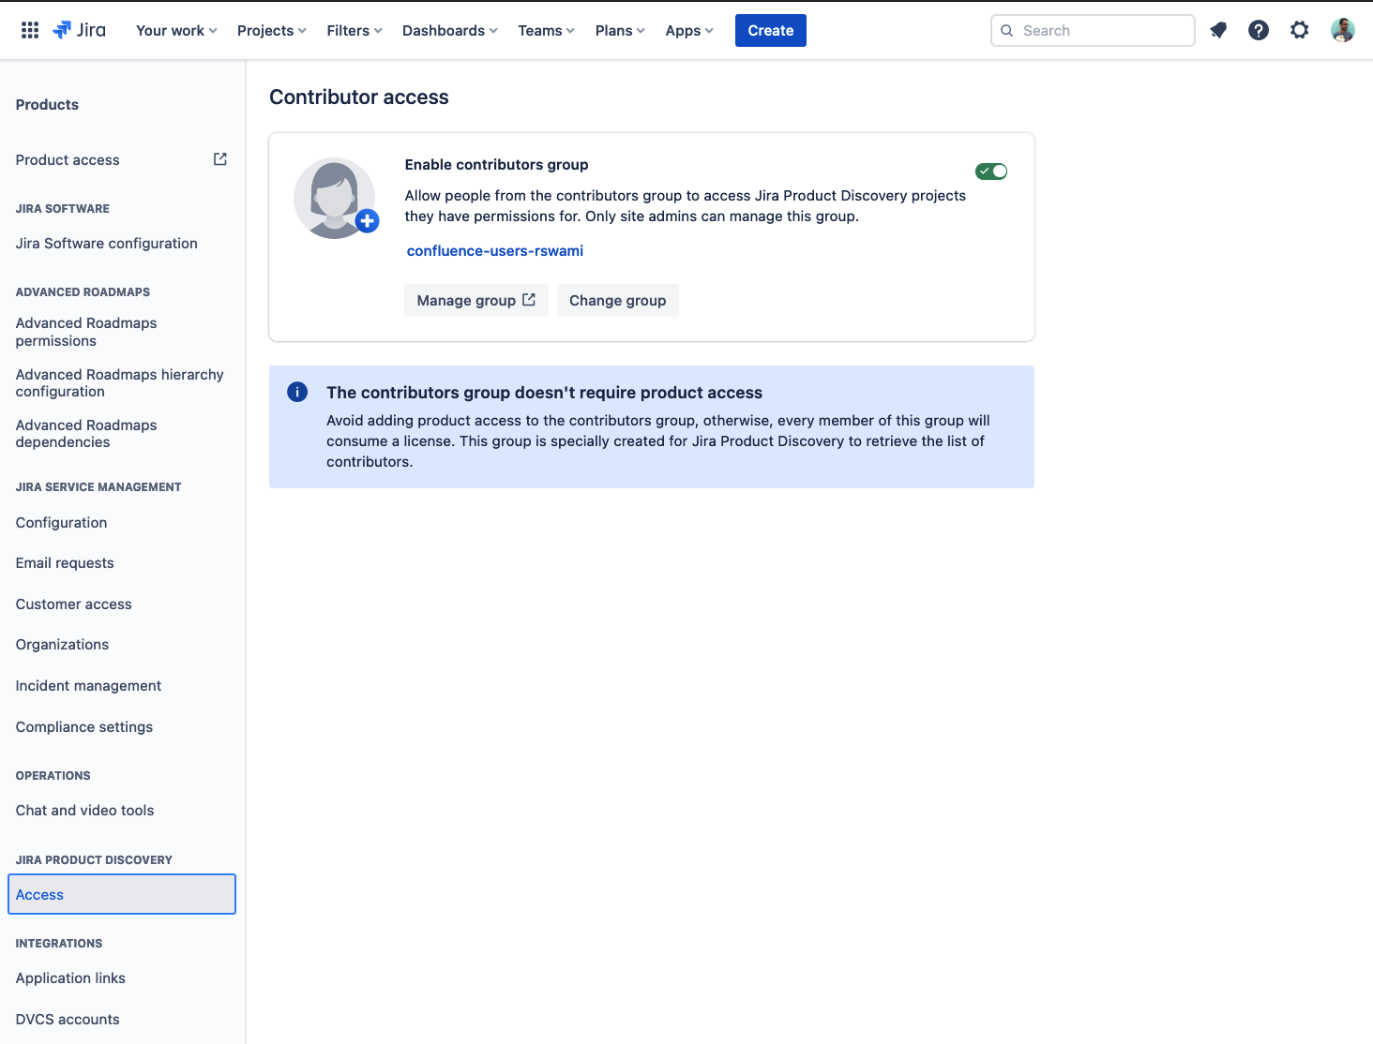Open the confluence-users-rswami group link
Screen dimensions: 1373x1044
tap(495, 250)
